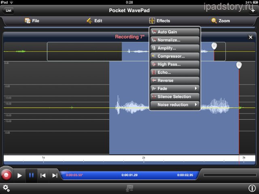Screen dimensions: 259x194
Task: Click the High Pass icon
Action: pos(154,64)
